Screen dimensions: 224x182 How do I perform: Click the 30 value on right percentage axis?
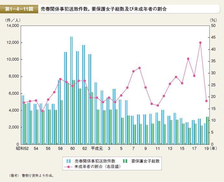coord(213,73)
